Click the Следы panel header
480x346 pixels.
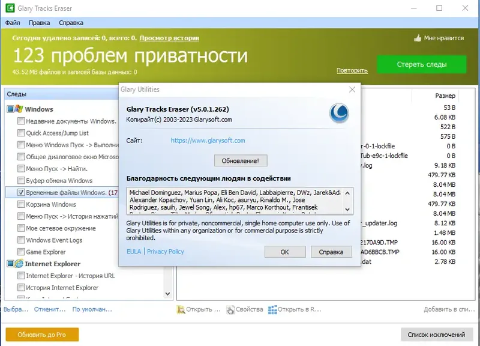coord(61,94)
